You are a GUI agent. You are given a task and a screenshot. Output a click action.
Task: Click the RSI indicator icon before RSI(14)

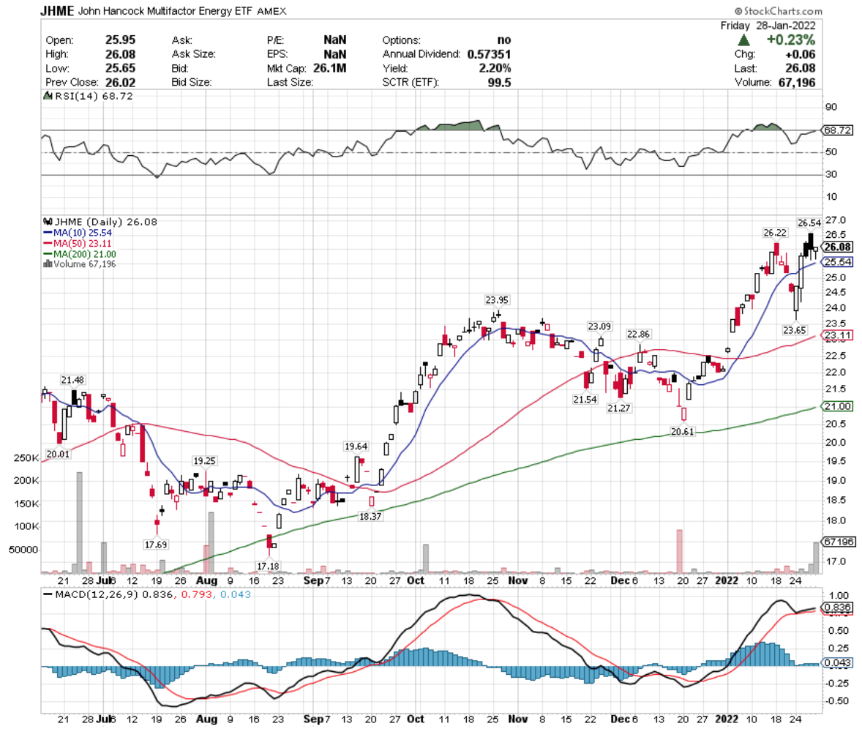(x=48, y=96)
